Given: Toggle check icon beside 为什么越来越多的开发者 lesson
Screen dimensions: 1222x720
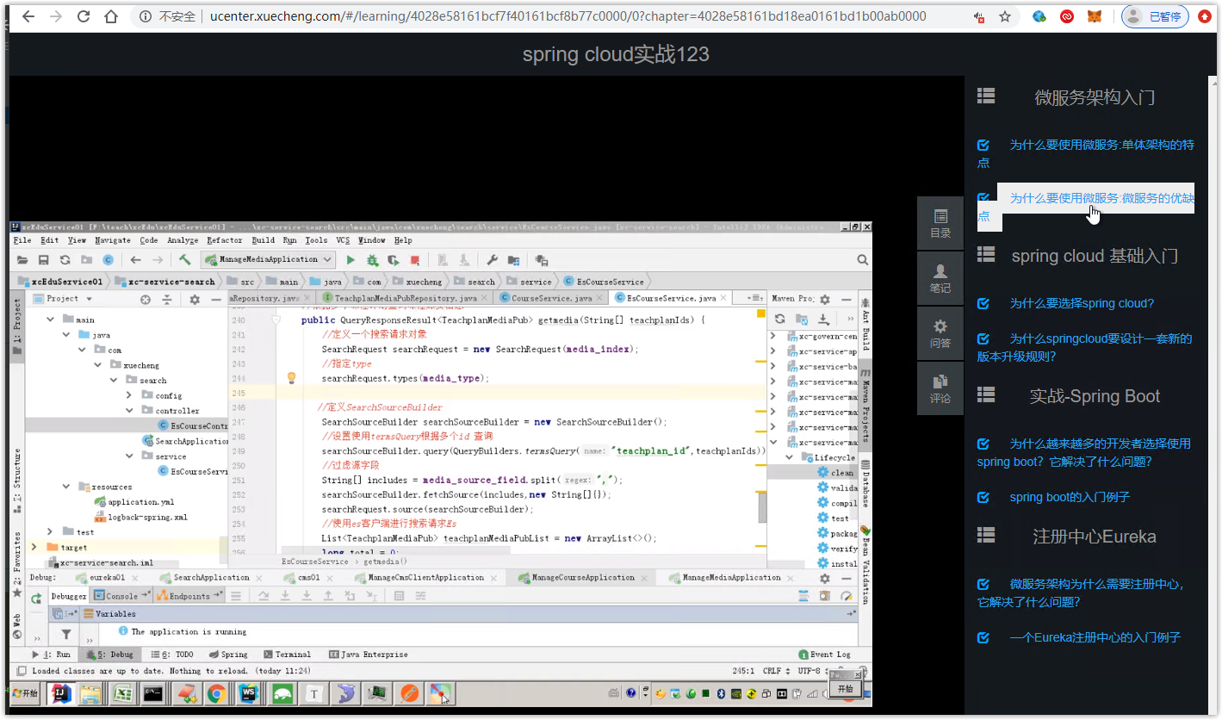Looking at the screenshot, I should point(983,444).
